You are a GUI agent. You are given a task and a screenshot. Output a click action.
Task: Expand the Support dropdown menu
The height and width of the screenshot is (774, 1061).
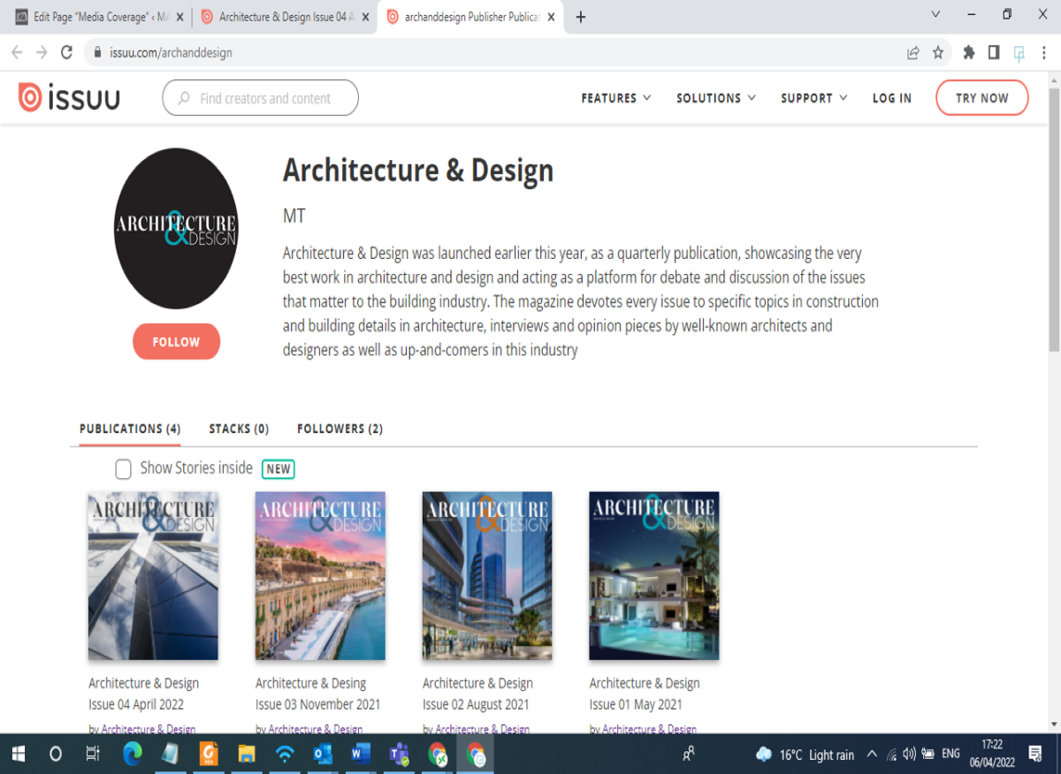tap(814, 98)
